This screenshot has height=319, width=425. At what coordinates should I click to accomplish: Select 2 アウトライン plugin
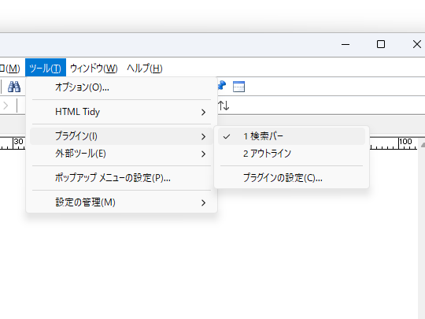click(x=291, y=154)
